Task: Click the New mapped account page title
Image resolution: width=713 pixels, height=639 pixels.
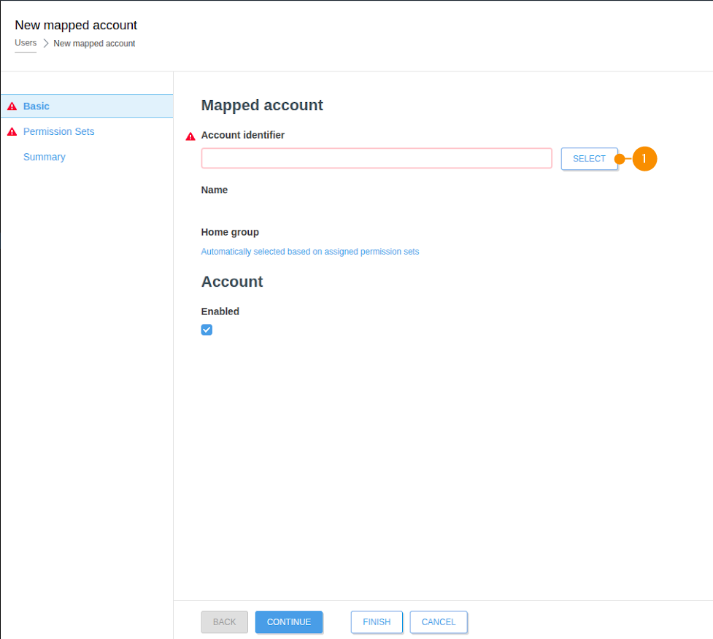Action: pos(76,26)
